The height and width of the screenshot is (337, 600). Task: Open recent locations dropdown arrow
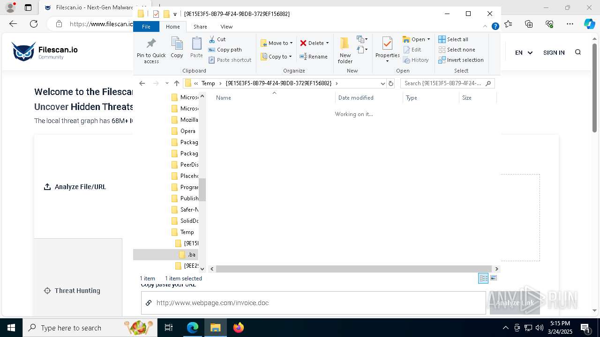coord(167,83)
